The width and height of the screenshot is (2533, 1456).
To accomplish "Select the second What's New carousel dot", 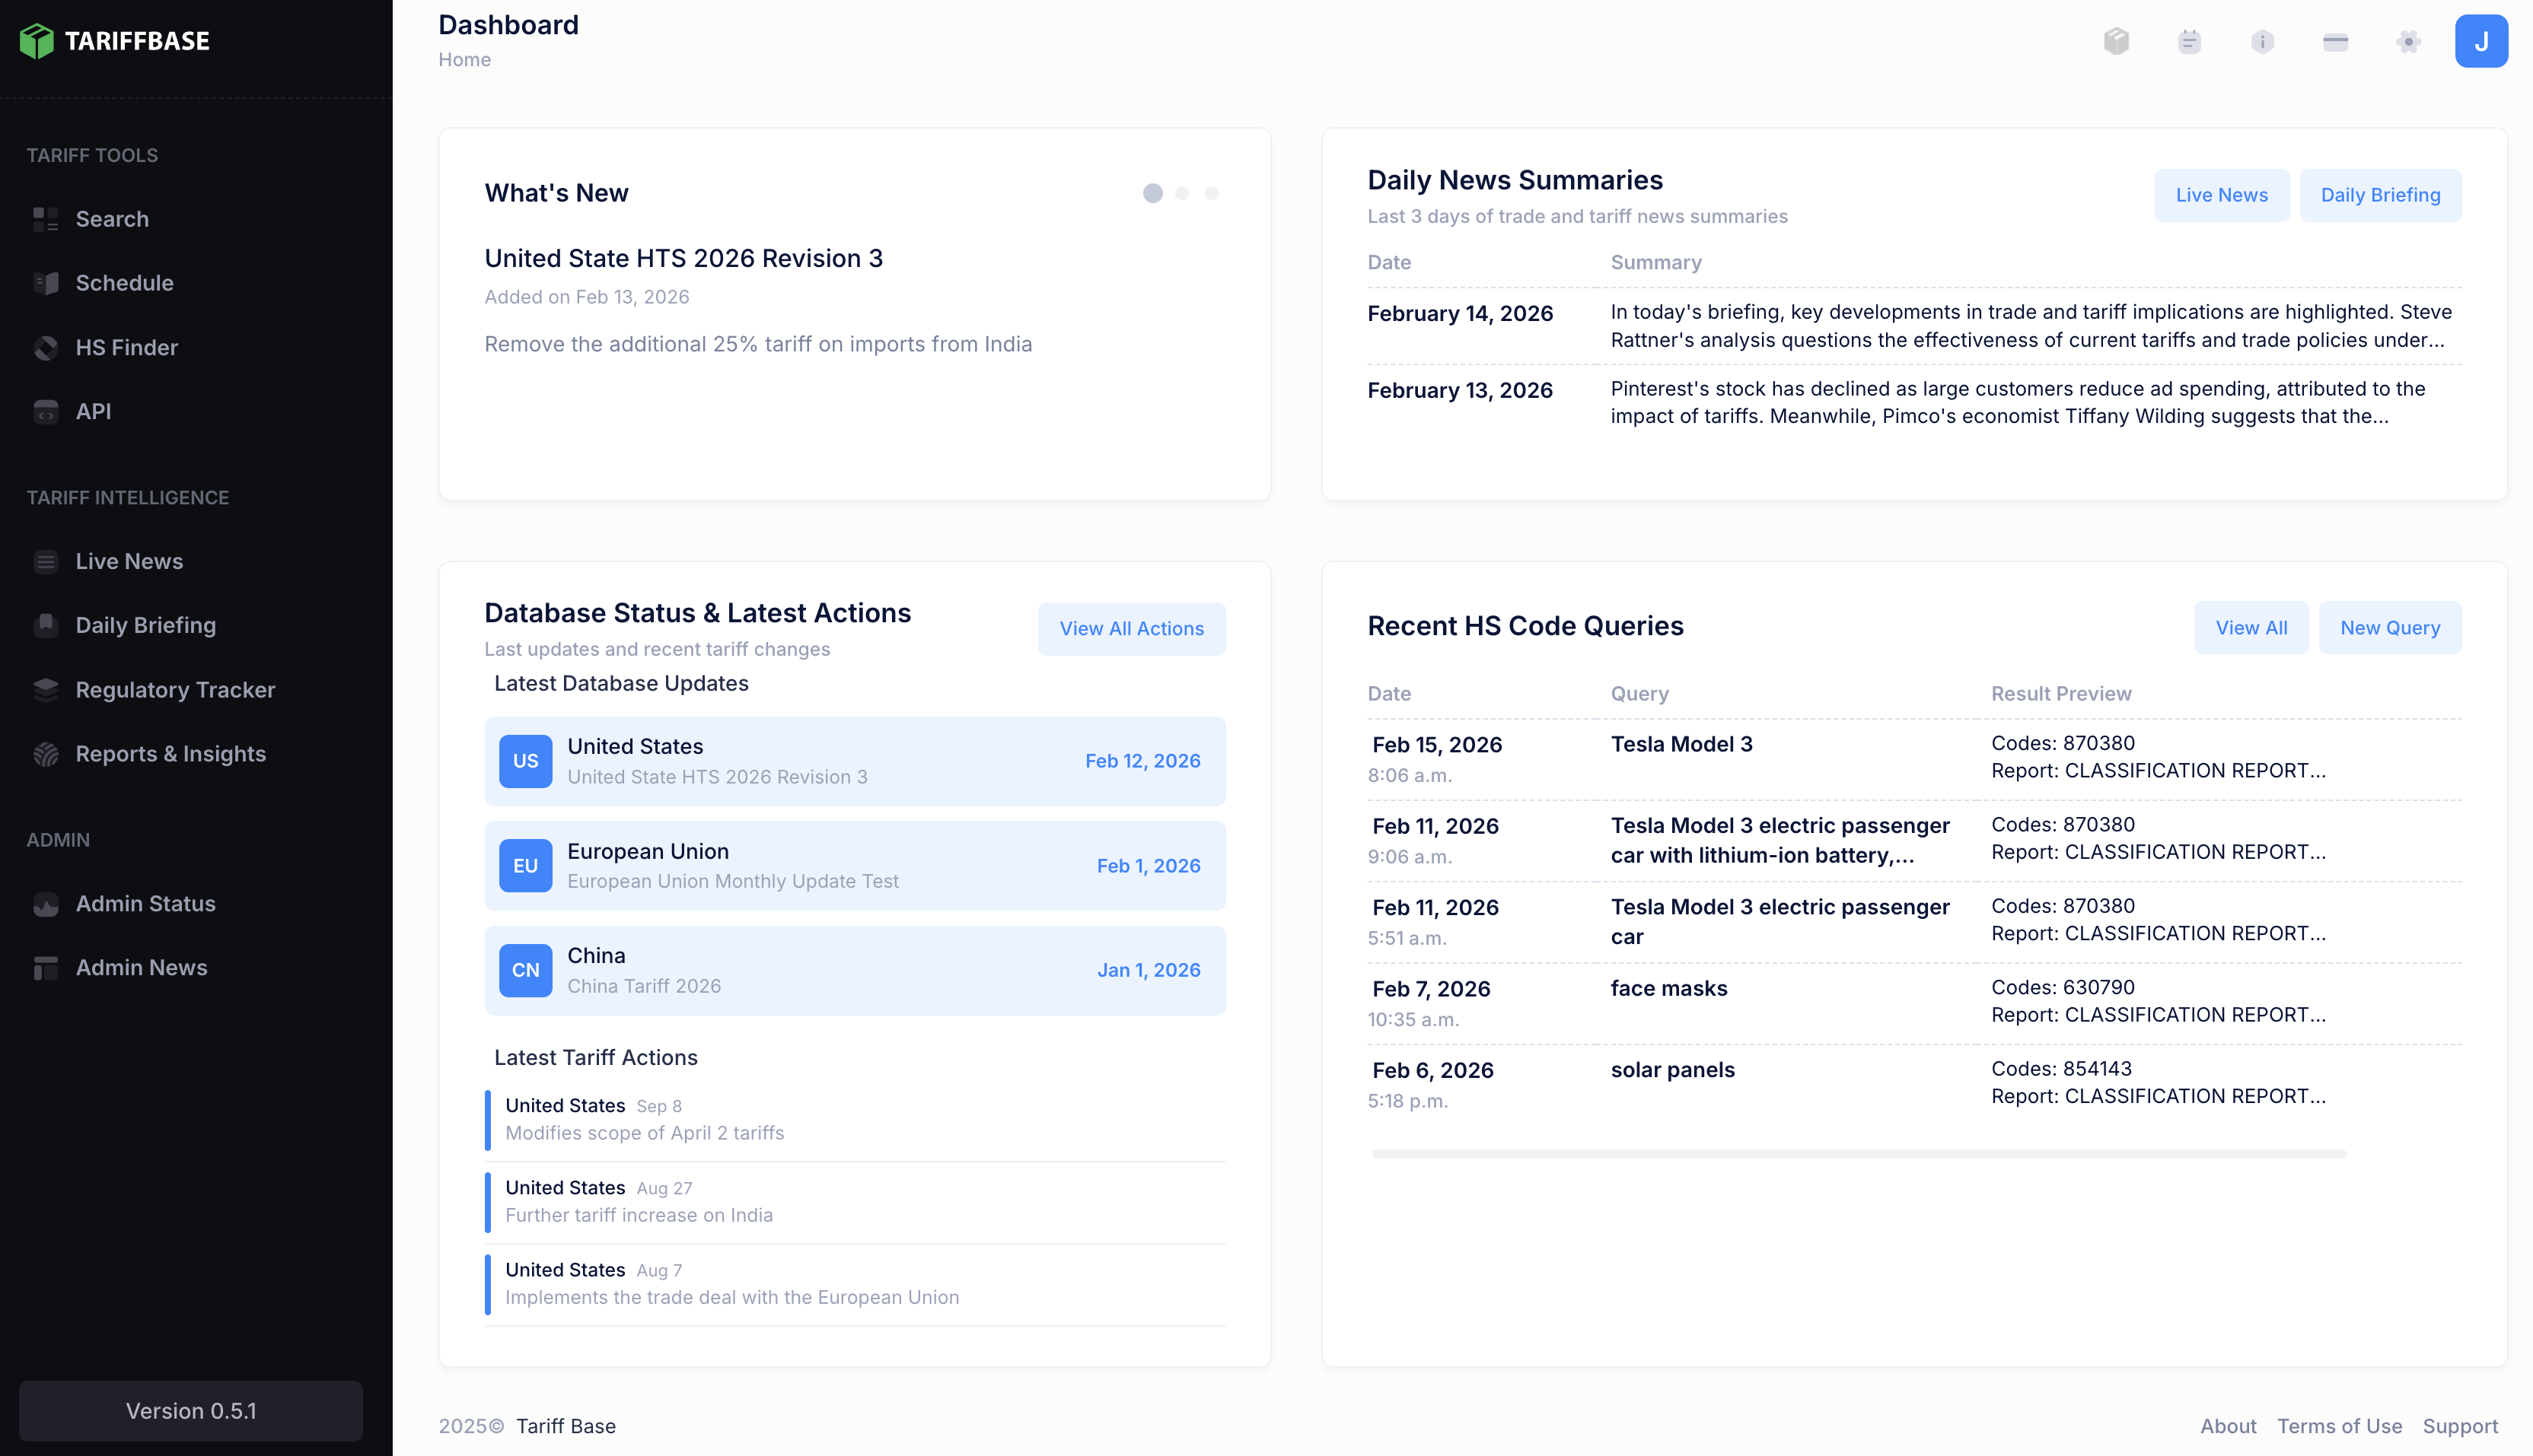I will (x=1183, y=193).
